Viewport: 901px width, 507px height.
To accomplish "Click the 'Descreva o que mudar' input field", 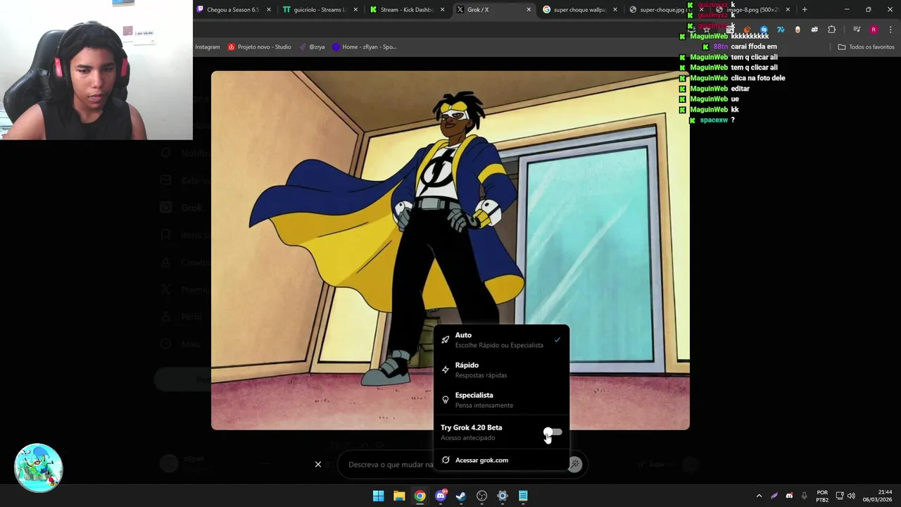I will pyautogui.click(x=391, y=464).
